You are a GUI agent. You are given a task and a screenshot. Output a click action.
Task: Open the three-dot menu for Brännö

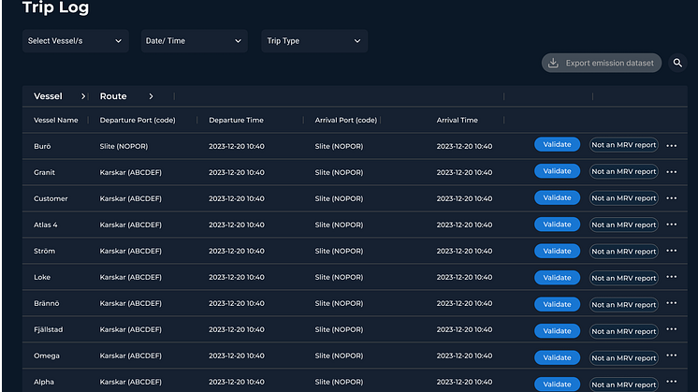(x=671, y=304)
